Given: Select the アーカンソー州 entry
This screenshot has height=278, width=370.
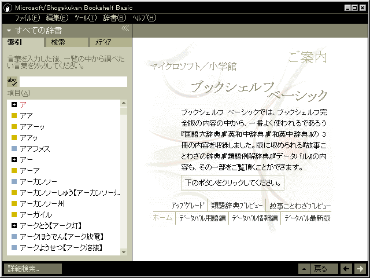Looking at the screenshot, I should pos(42,204).
